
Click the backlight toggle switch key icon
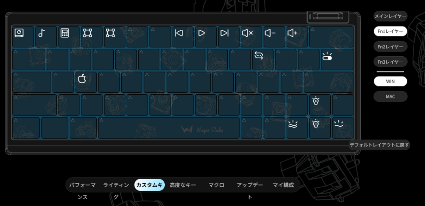click(327, 56)
